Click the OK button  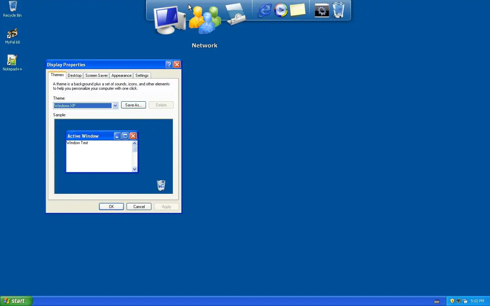pos(111,207)
